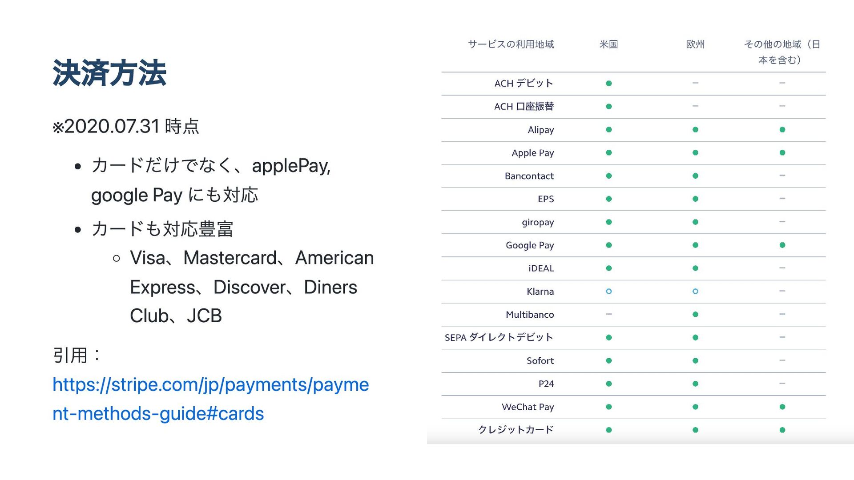Select the Multibanco row label

click(530, 315)
